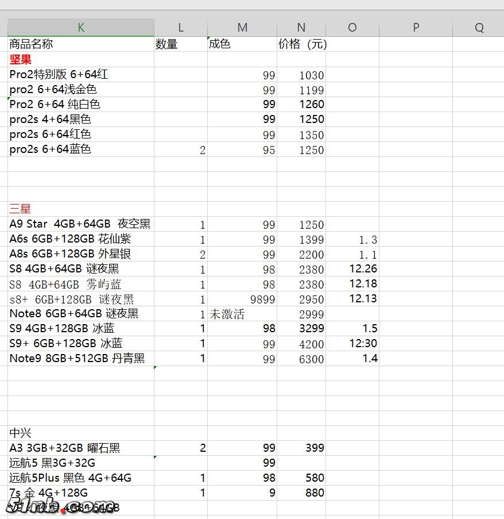Click the 价格 (元) header cell
504x519 pixels.
[301, 44]
